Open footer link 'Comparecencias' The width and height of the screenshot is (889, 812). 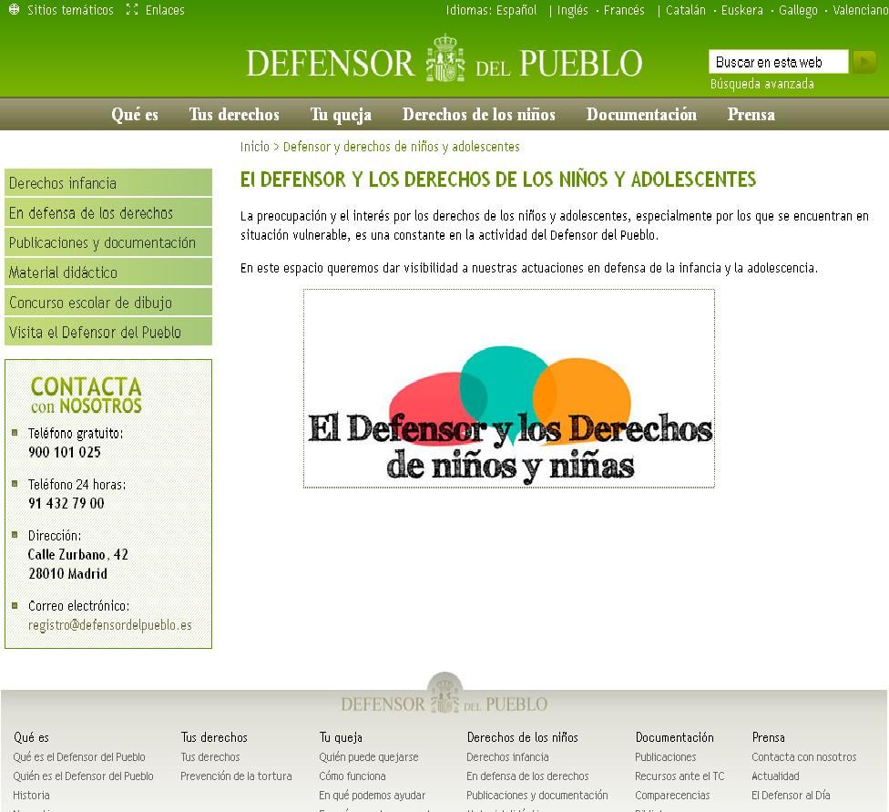(672, 796)
